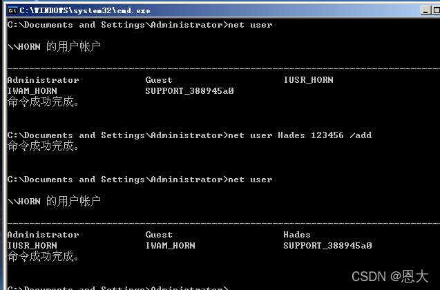Click the second 'net user' command line
The height and width of the screenshot is (290, 440).
[140, 180]
